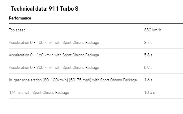Select the 2.7 s acceleration value
The height and width of the screenshot is (114, 183).
pyautogui.click(x=148, y=42)
